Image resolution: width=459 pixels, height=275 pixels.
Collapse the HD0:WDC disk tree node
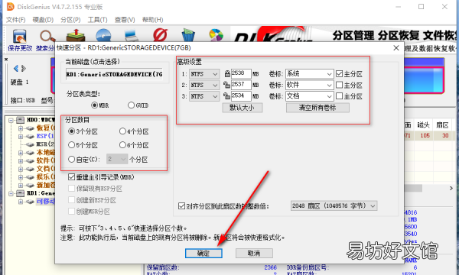11,120
